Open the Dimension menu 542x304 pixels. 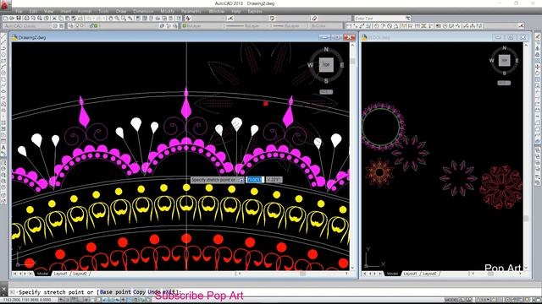pos(143,11)
